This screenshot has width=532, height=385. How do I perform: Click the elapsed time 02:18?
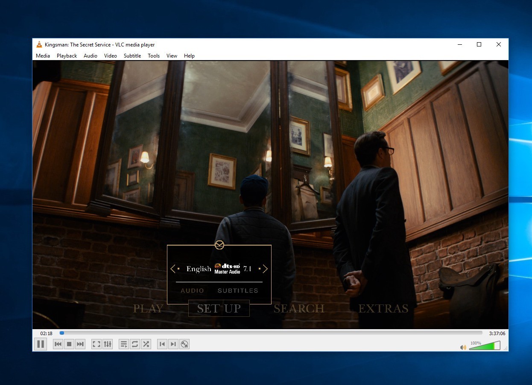click(47, 333)
